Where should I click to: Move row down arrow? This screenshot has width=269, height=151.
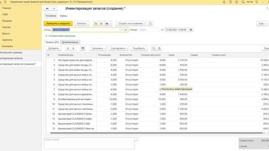click(73, 49)
